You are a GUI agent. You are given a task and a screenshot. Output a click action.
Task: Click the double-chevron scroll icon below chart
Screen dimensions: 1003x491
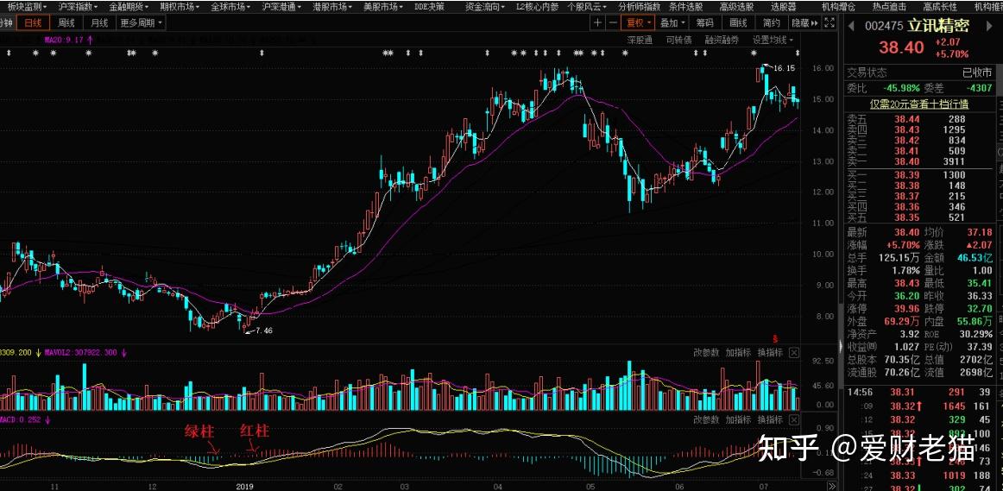pos(831,487)
